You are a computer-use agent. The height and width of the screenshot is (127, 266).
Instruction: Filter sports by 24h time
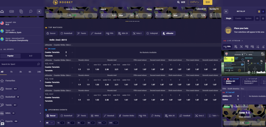click(x=39, y=72)
